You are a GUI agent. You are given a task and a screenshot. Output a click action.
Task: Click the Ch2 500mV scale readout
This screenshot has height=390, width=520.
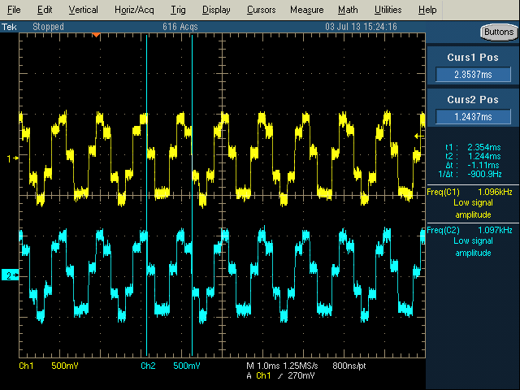(171, 366)
